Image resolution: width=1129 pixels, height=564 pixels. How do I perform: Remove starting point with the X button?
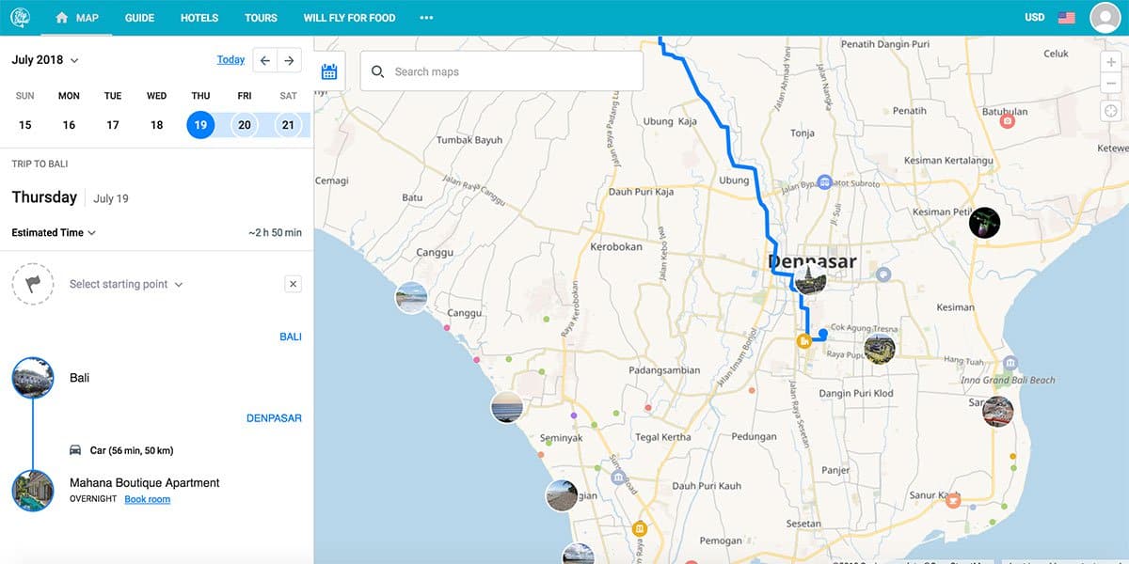pos(293,284)
